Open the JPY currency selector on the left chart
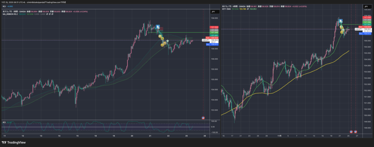Viewport: 374px width, 147px height. tap(213, 12)
